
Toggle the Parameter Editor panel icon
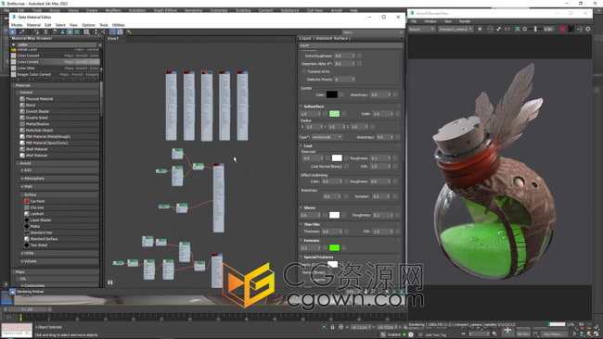click(120, 31)
